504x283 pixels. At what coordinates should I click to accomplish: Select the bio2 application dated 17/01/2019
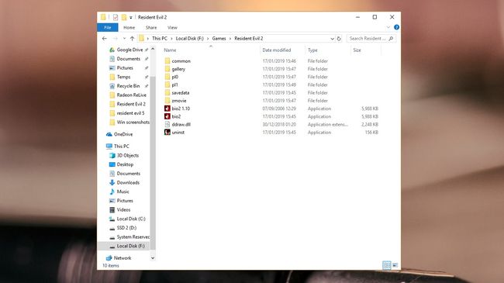[176, 116]
